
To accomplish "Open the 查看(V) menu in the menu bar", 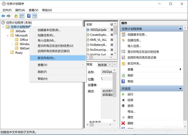I will [x=34, y=10].
